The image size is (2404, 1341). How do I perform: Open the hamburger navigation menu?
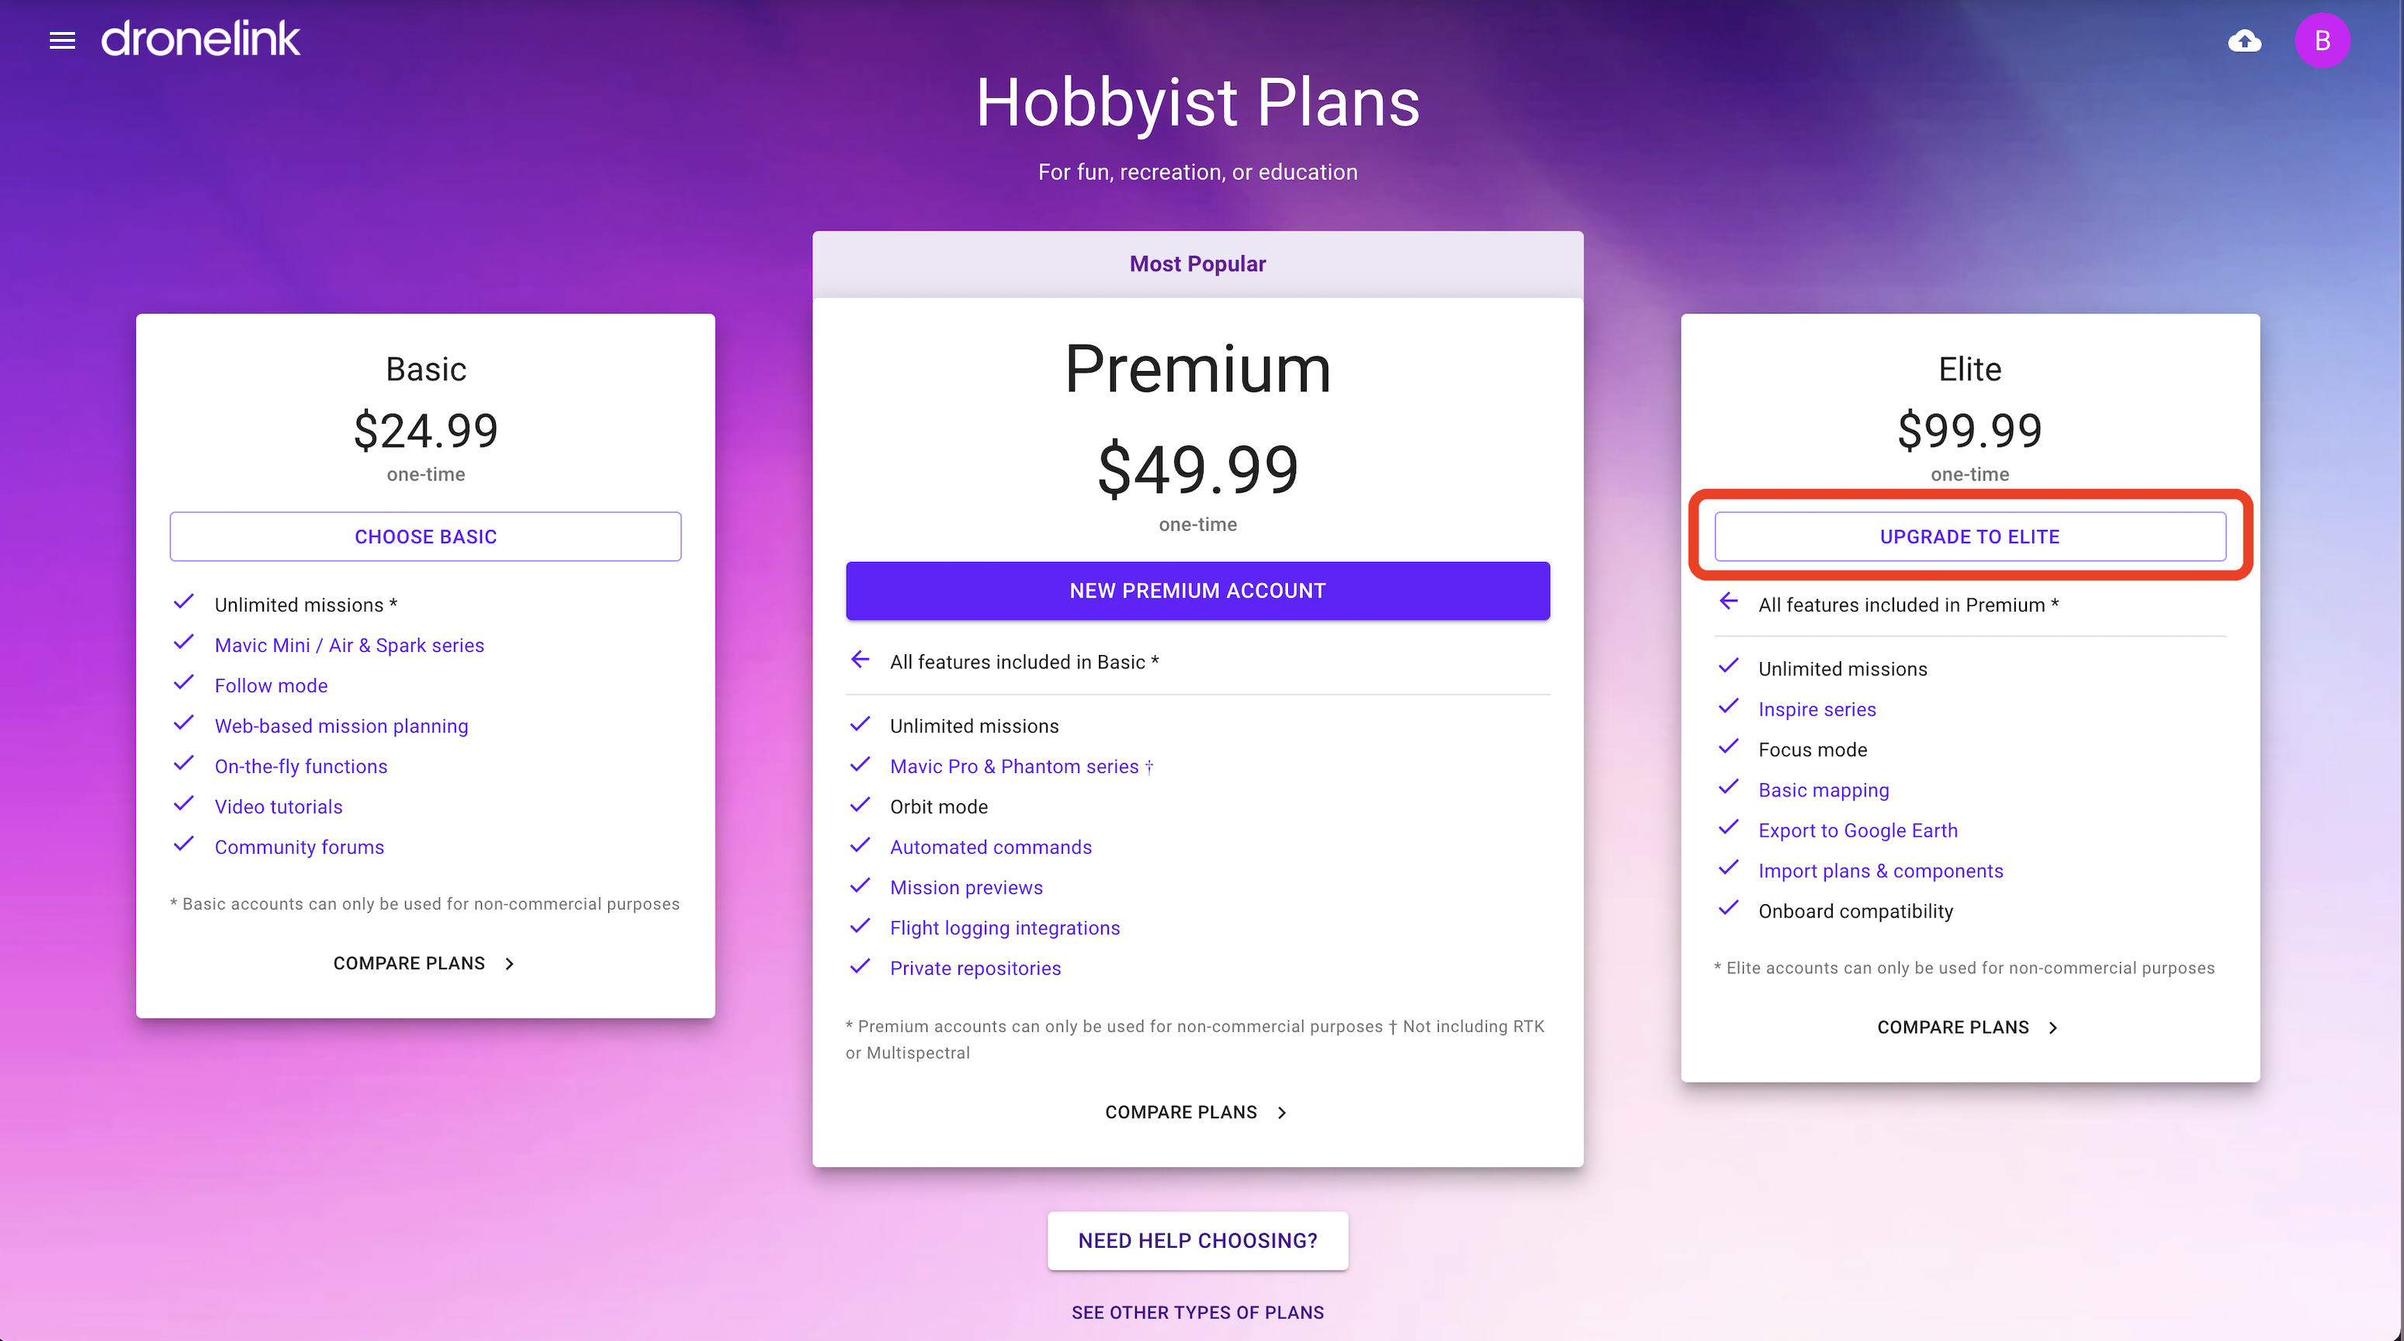tap(61, 40)
